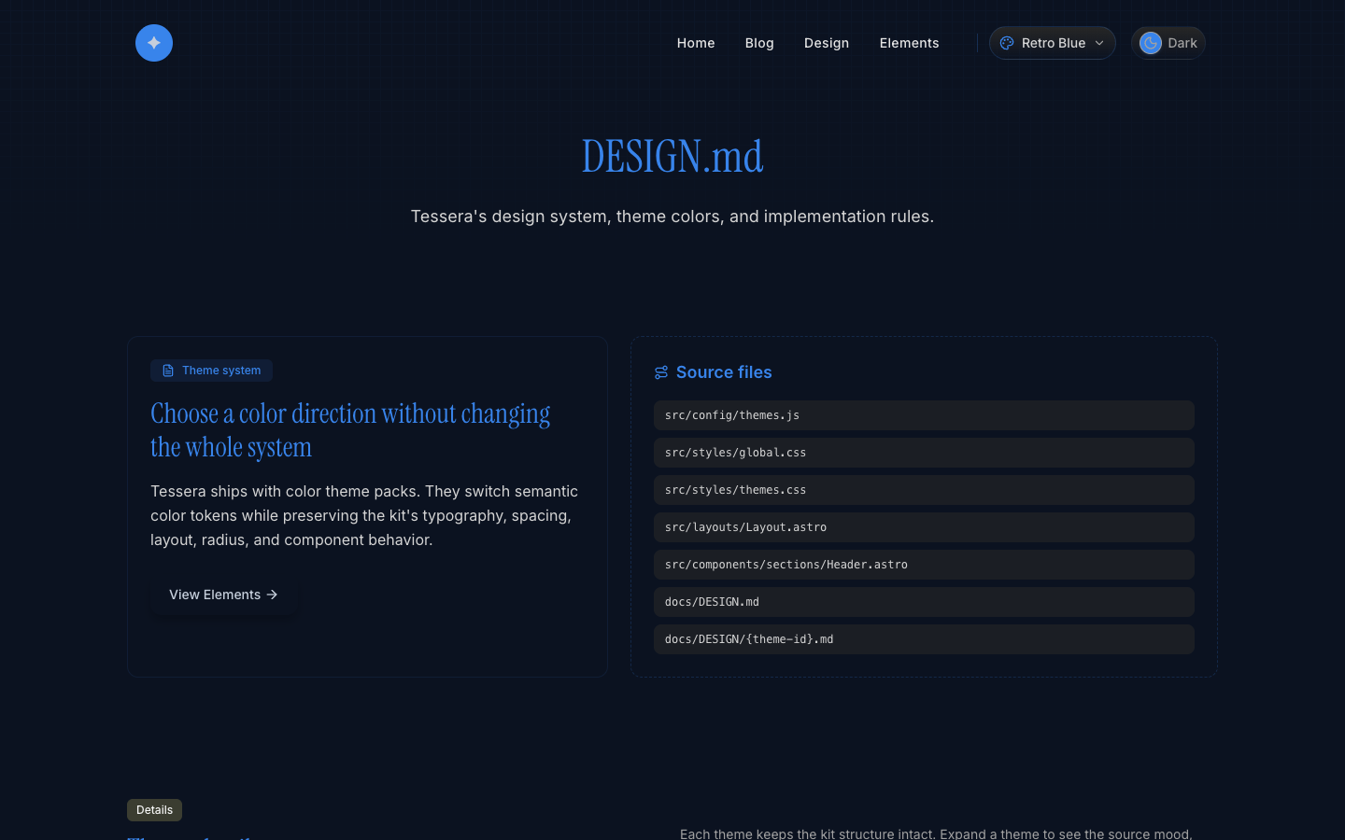Click the moon icon on Dark toggle
This screenshot has width=1345, height=840.
pyautogui.click(x=1151, y=43)
